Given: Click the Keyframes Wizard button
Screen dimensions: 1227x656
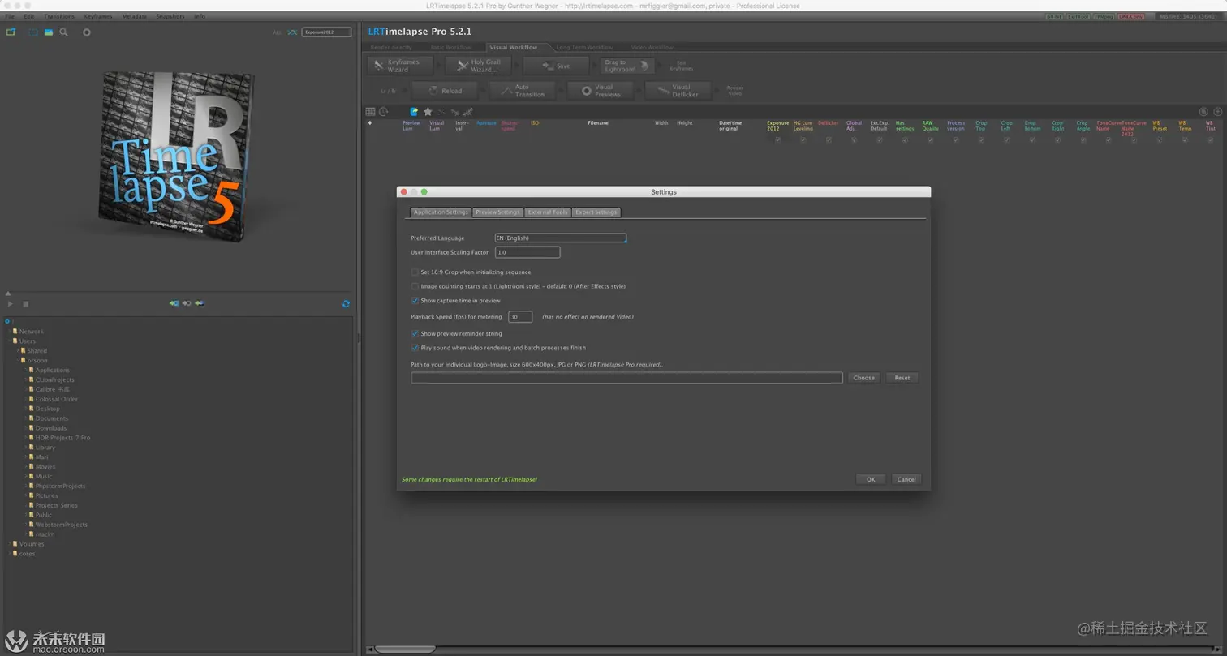Looking at the screenshot, I should click(401, 66).
